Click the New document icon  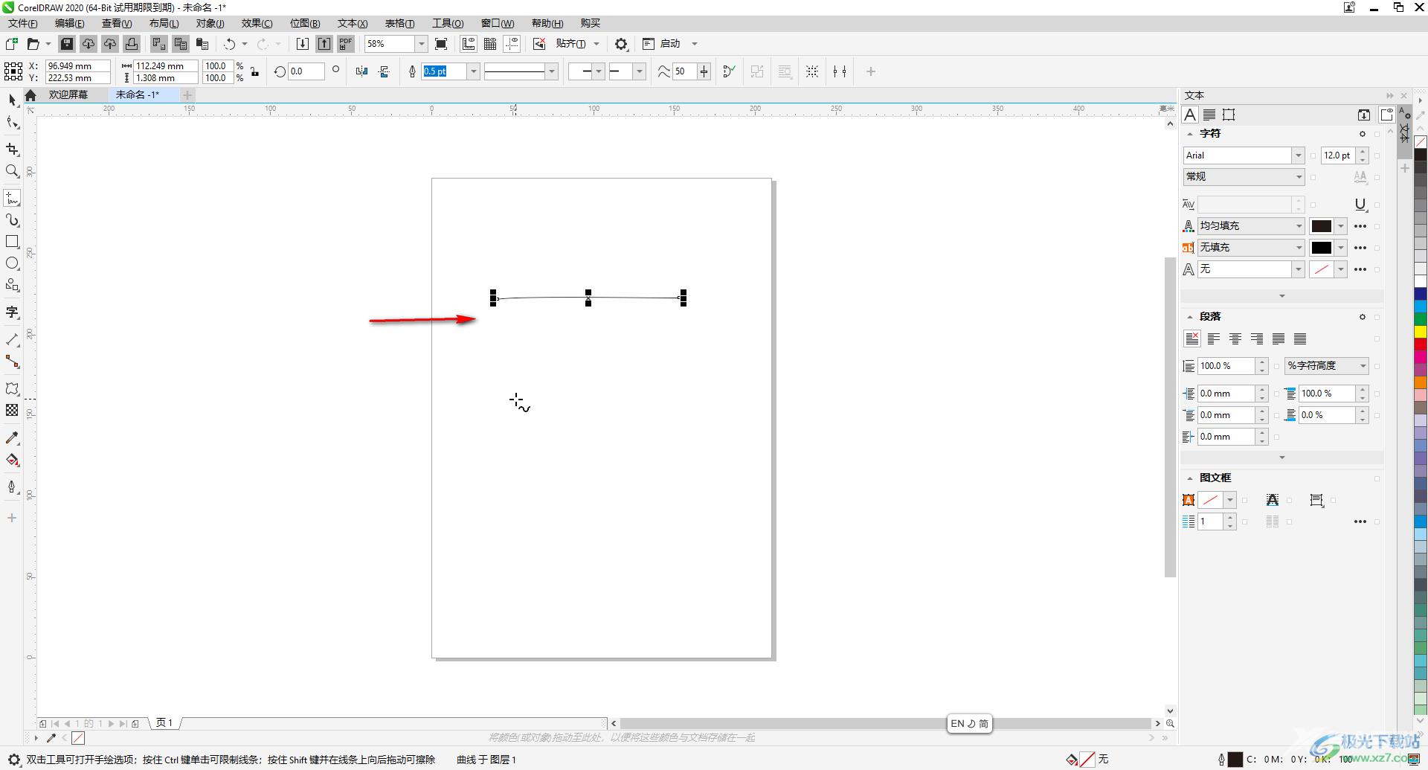pos(12,44)
